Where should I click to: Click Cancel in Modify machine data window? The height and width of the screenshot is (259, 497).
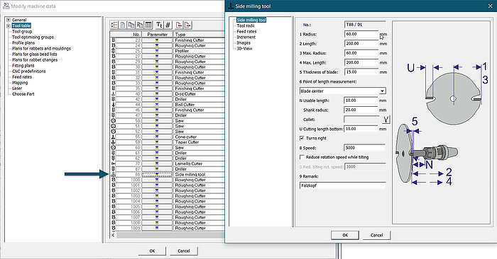point(183,251)
